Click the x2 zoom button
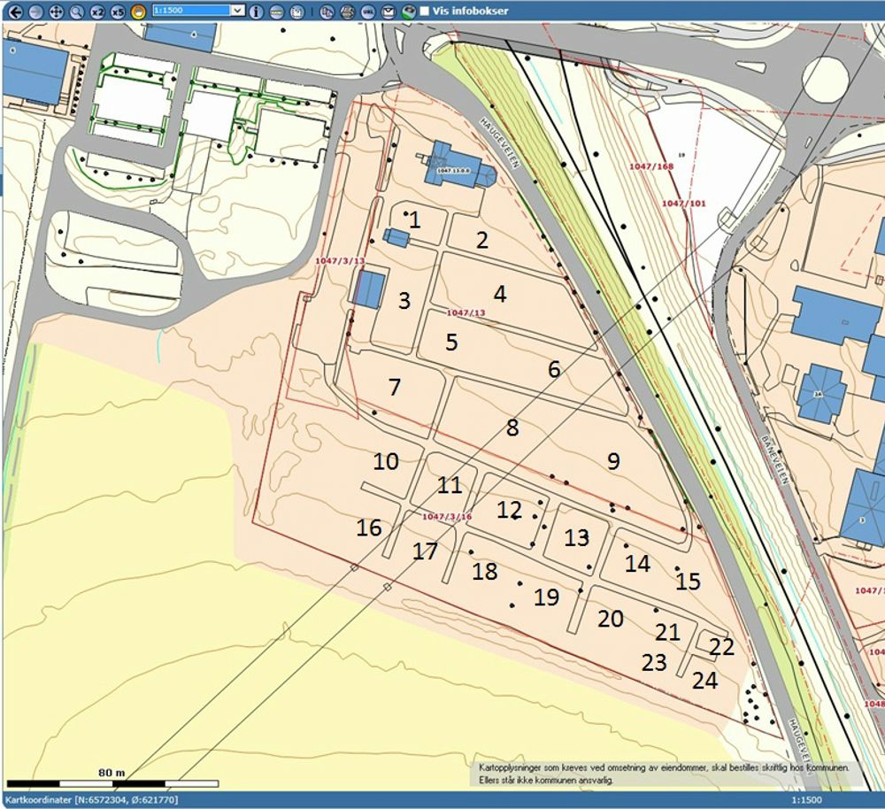 pyautogui.click(x=97, y=12)
